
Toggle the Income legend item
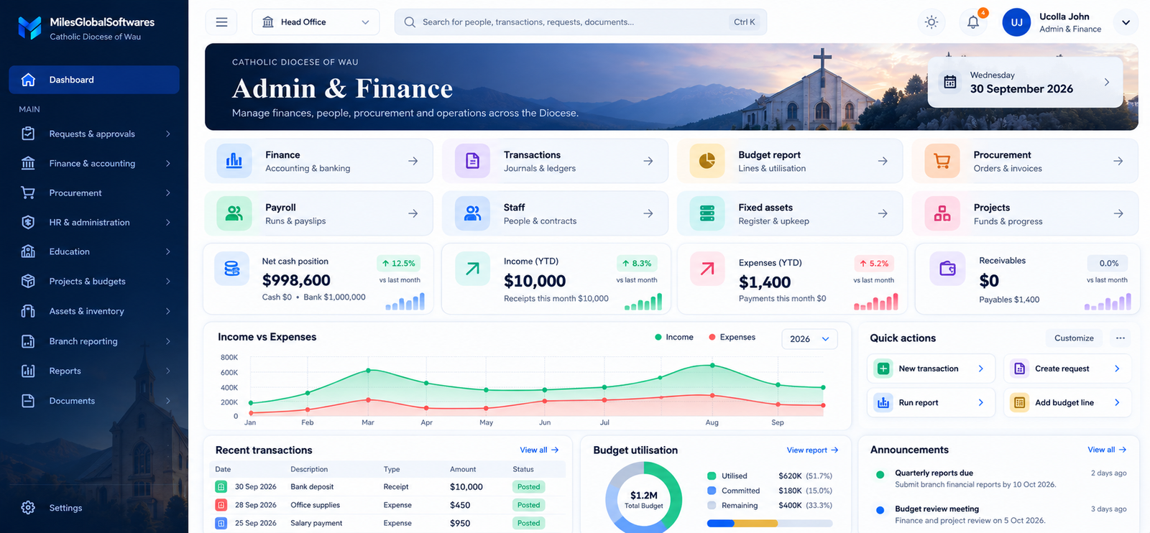[674, 337]
